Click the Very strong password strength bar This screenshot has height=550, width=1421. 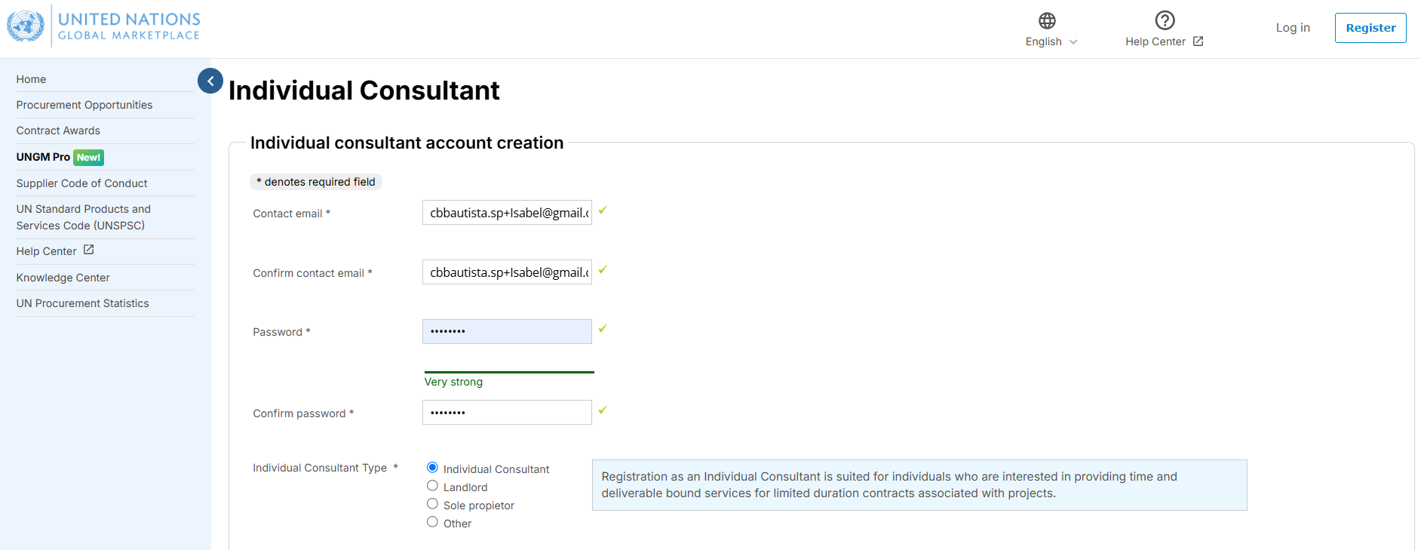point(509,372)
